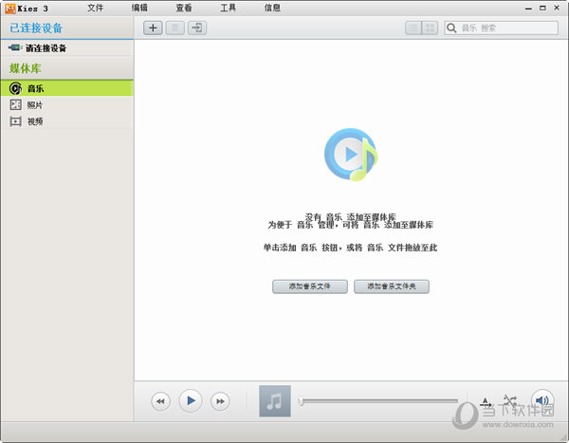Click the volume speaker button
Image resolution: width=569 pixels, height=443 pixels.
pos(542,400)
